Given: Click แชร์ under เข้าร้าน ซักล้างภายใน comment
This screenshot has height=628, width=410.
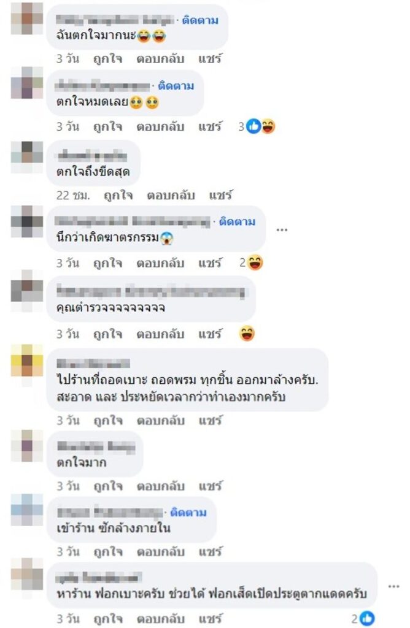Looking at the screenshot, I should pos(210,552).
